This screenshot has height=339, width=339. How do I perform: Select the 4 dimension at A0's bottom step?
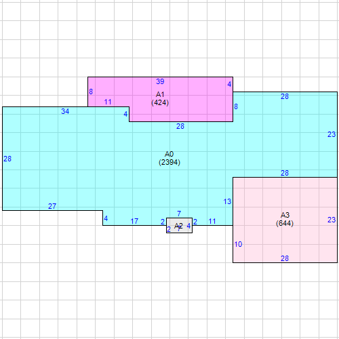pyautogui.click(x=106, y=218)
